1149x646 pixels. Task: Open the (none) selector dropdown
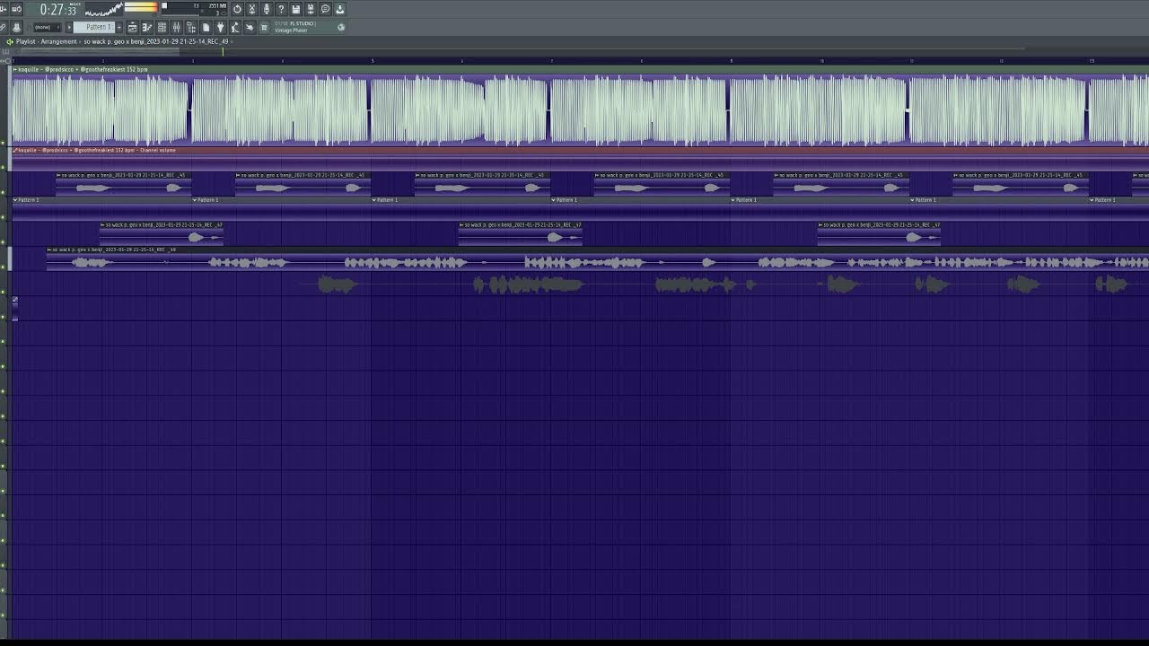point(47,27)
